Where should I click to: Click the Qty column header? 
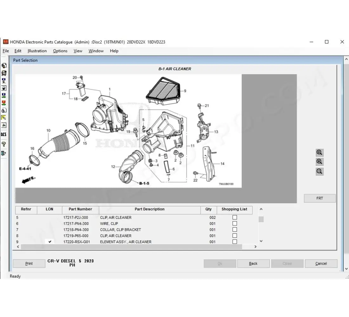click(x=208, y=210)
